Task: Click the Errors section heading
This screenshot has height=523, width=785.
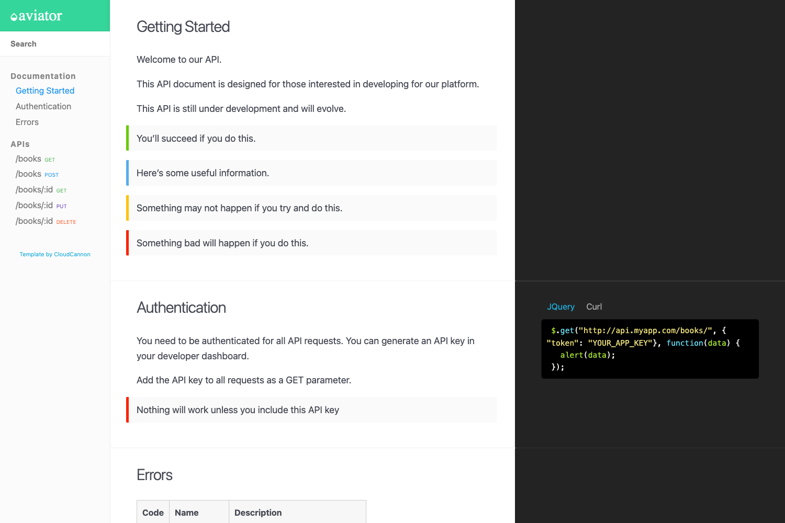Action: tap(154, 475)
